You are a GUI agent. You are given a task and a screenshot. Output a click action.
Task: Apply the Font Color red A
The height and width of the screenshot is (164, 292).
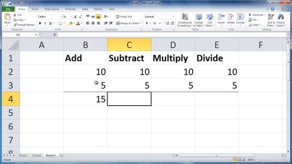78,23
